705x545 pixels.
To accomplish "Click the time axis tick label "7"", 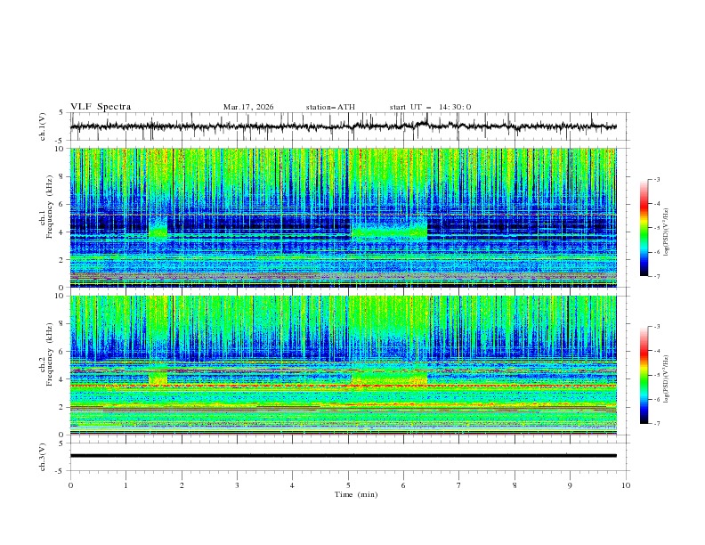I will (459, 485).
